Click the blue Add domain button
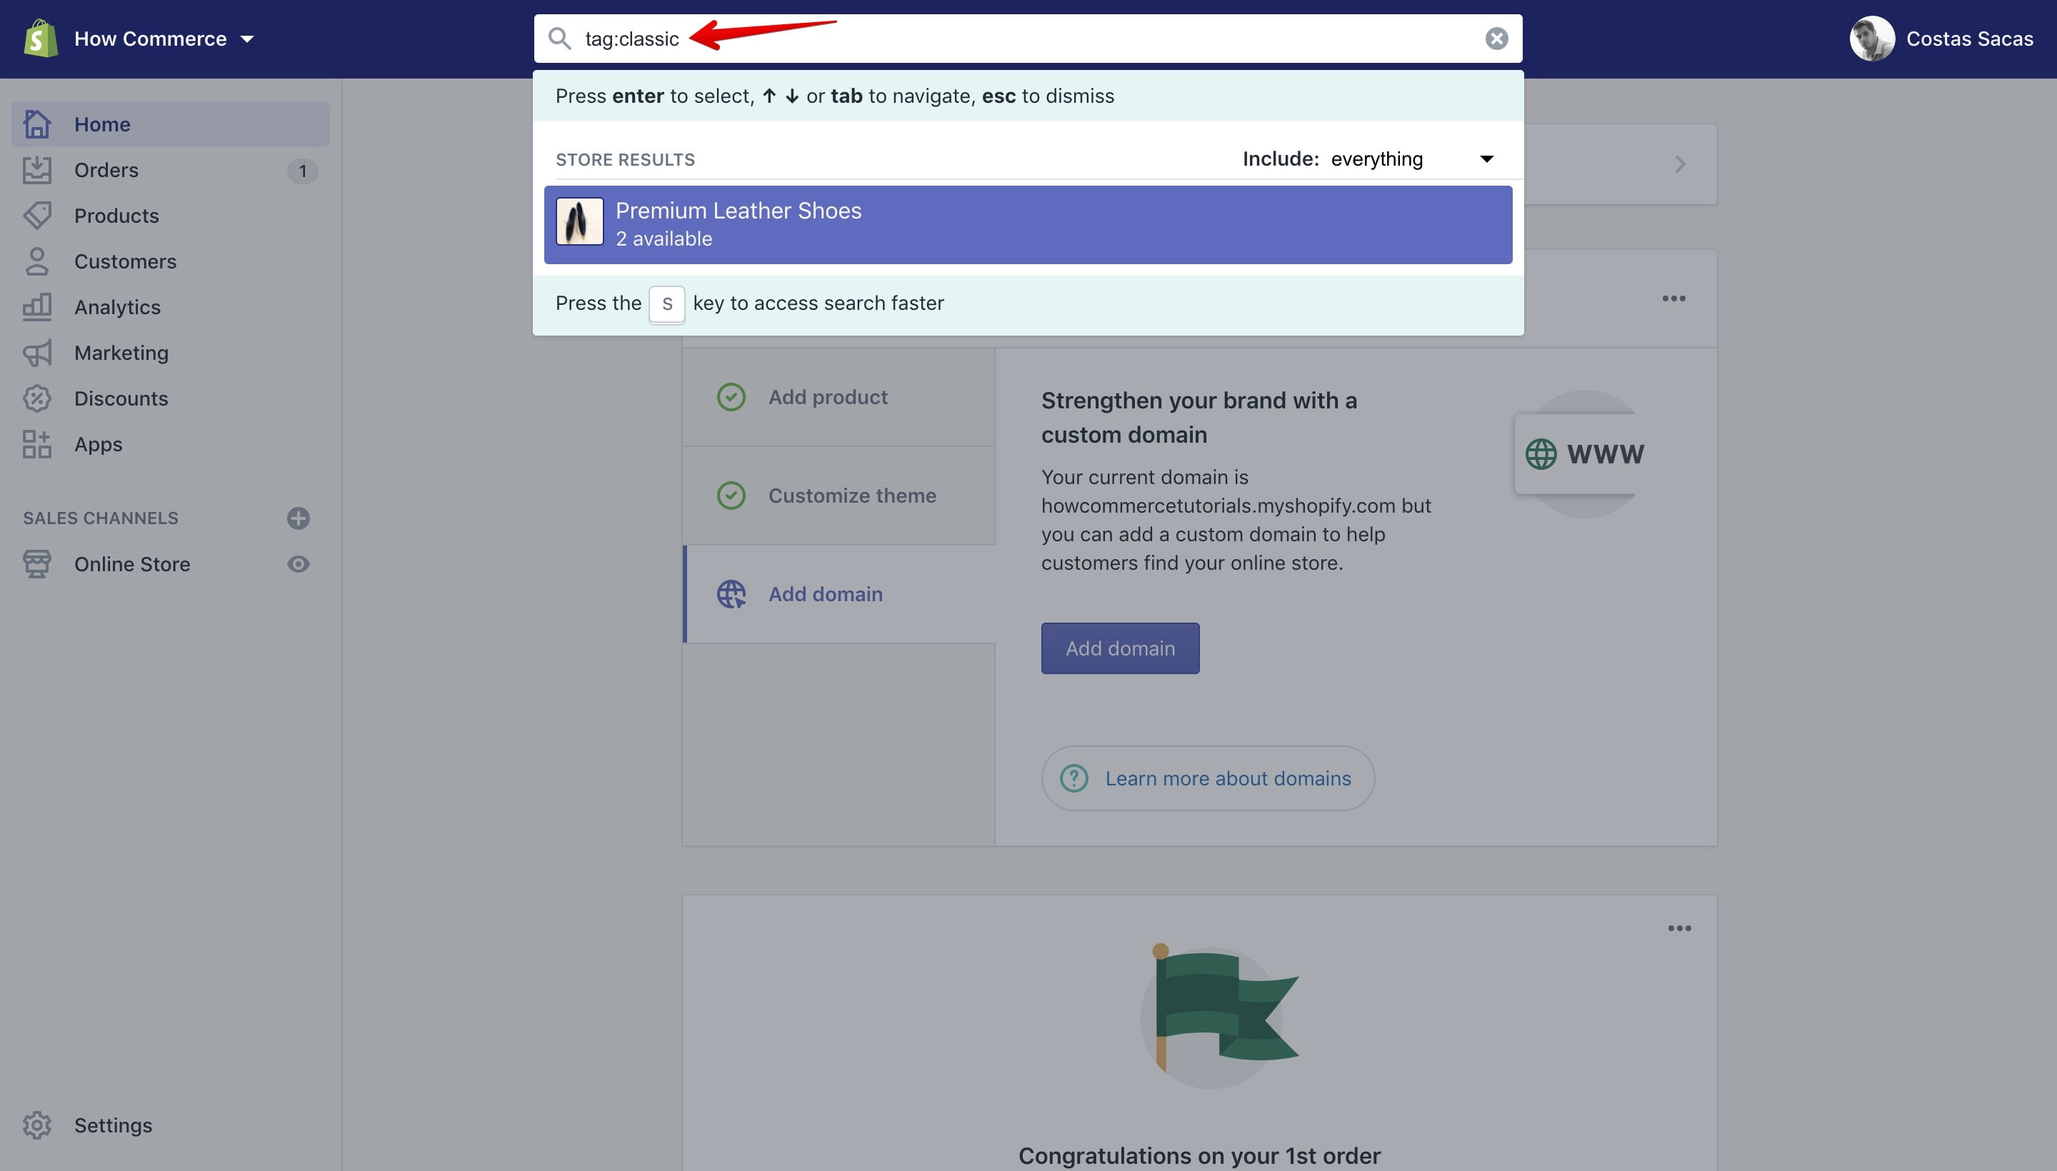2057x1171 pixels. tap(1120, 648)
